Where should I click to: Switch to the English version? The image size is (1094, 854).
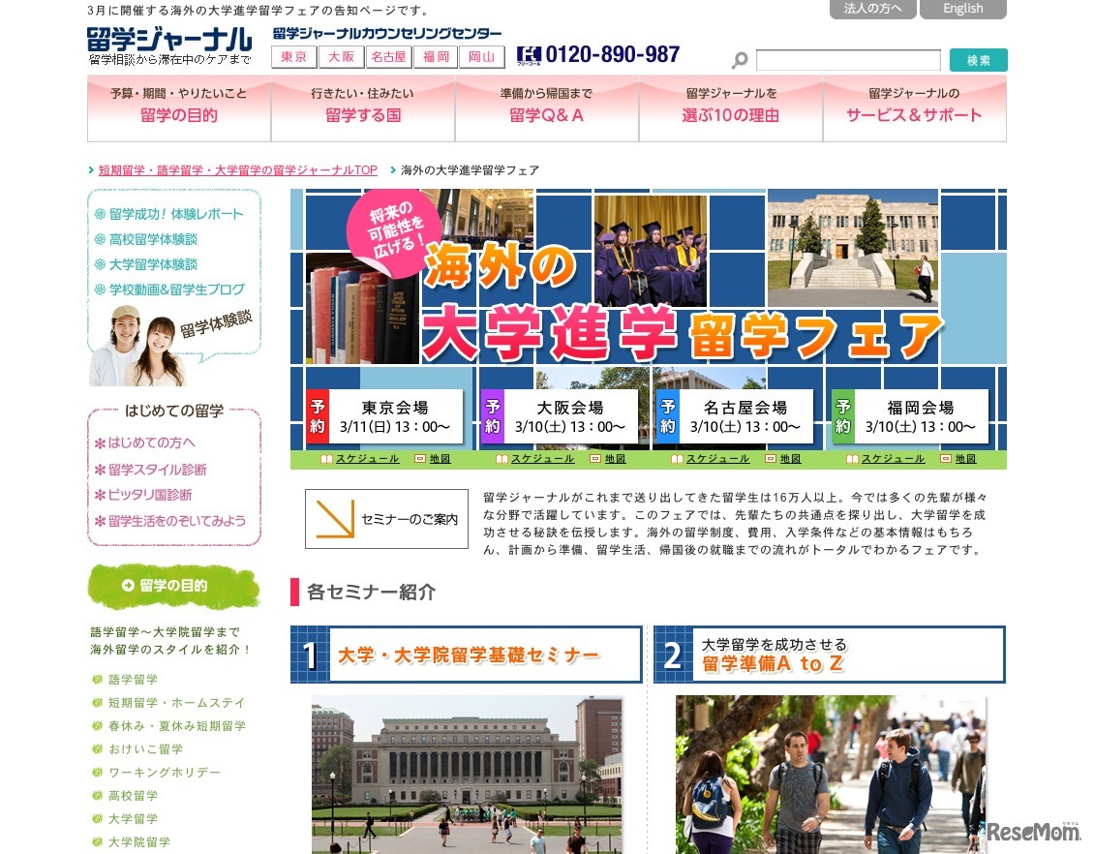point(963,9)
